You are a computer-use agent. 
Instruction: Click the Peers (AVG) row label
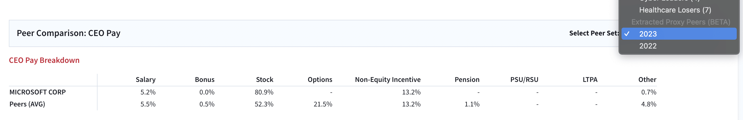click(x=27, y=104)
